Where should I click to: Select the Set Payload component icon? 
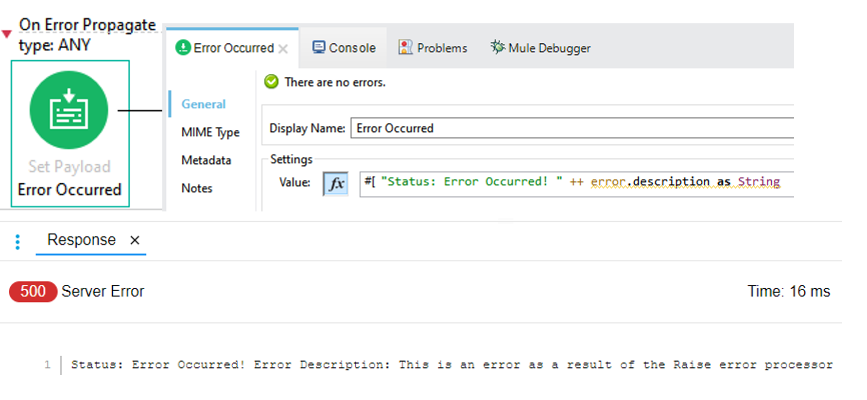(69, 110)
